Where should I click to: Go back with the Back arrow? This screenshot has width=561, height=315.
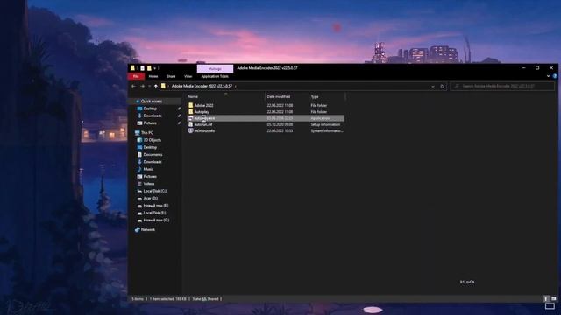[133, 86]
